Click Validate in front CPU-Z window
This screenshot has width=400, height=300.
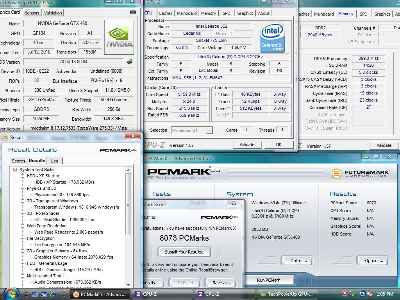[247, 145]
